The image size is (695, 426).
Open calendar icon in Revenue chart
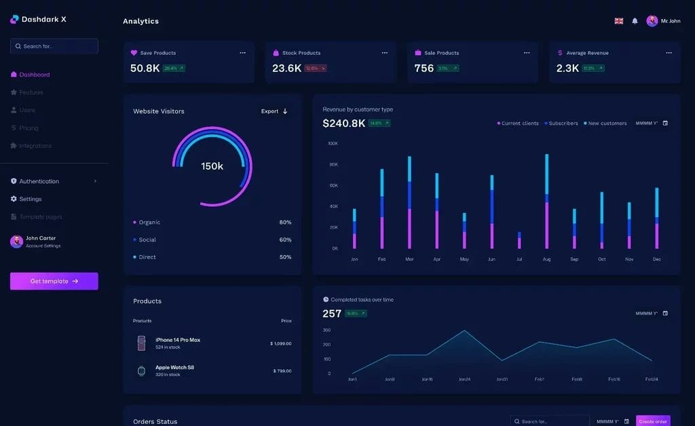click(665, 123)
